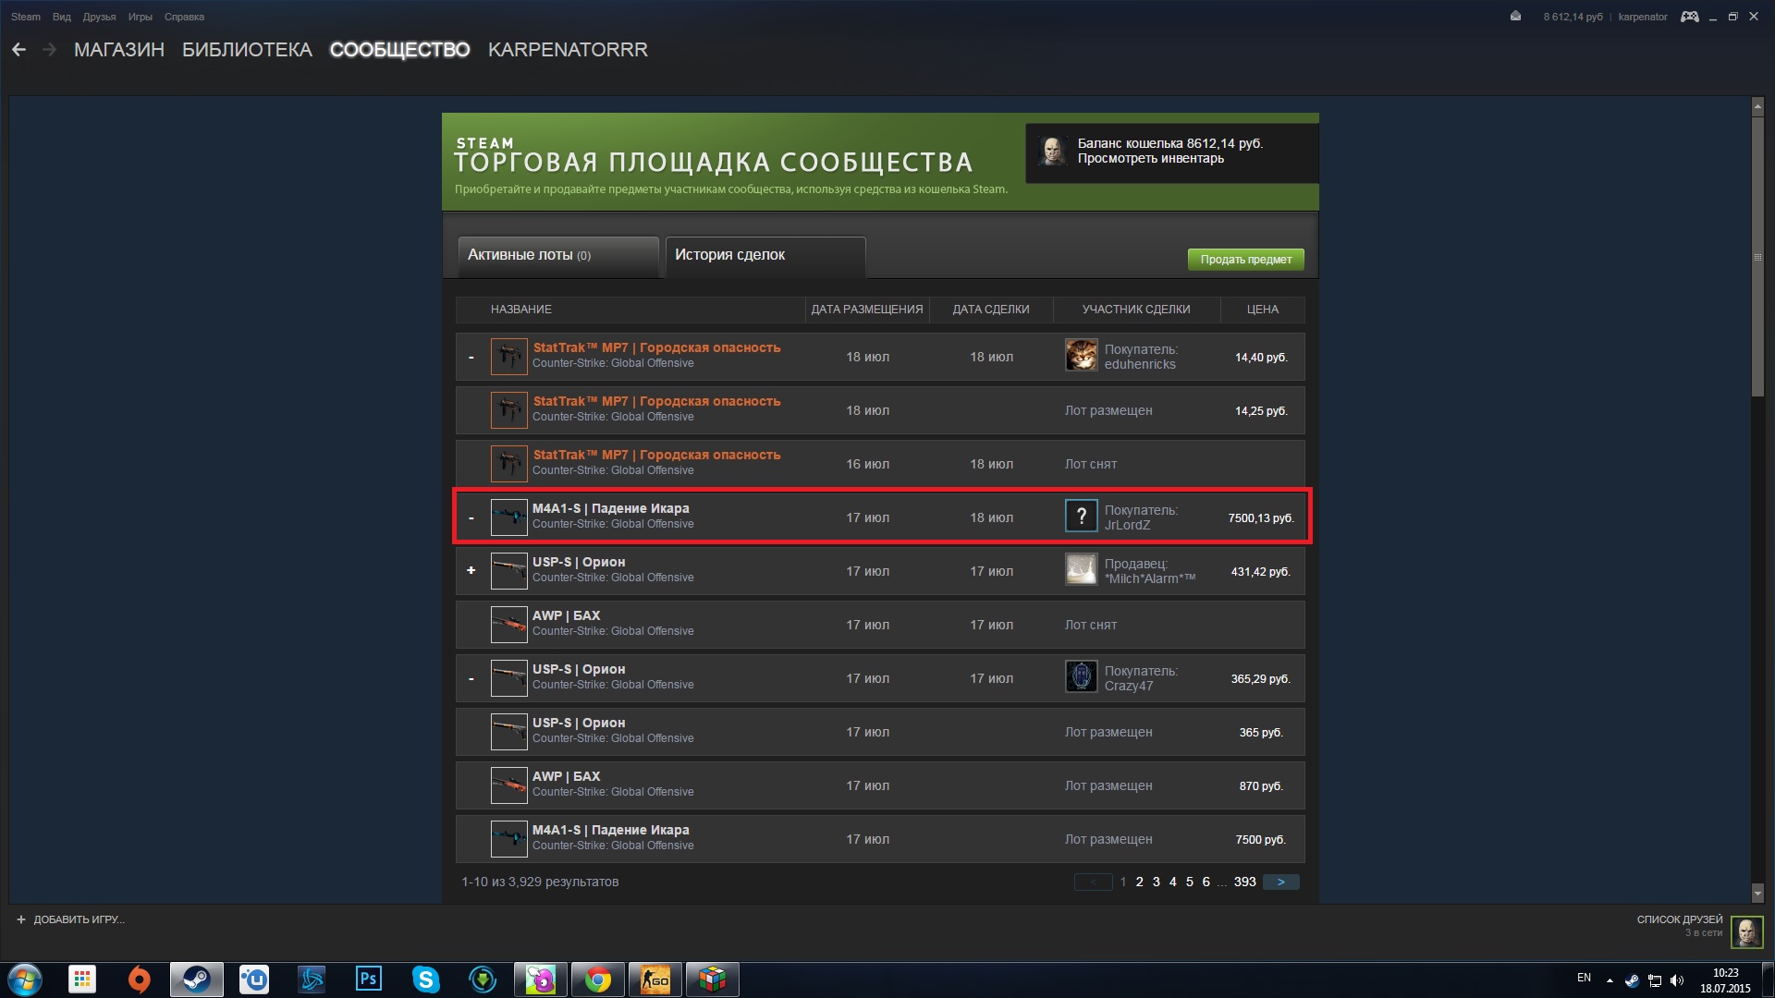
Task: Open БИБЛИОТЕКА section
Action: pyautogui.click(x=247, y=50)
